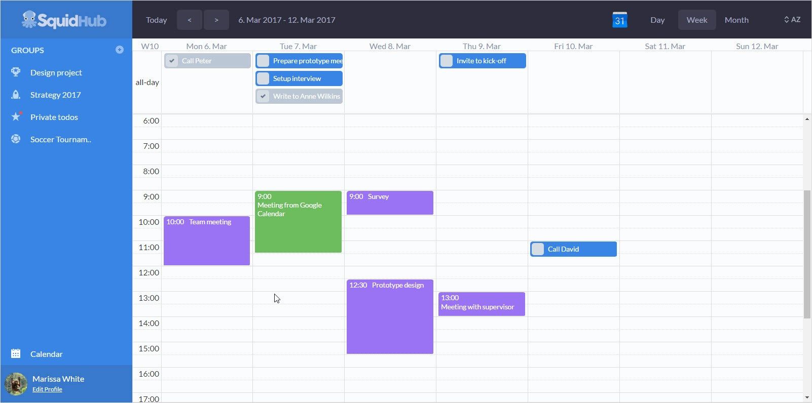Open Strategy 2017 rocket icon
Viewport: 812px width, 403px height.
16,95
